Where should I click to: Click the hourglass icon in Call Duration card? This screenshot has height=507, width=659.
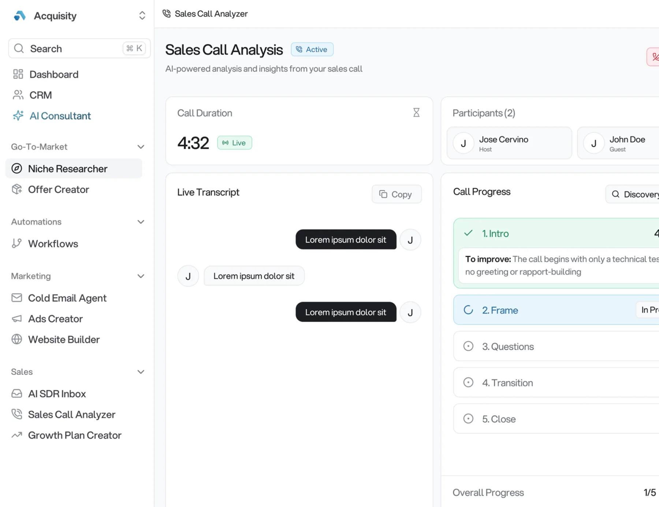point(416,112)
